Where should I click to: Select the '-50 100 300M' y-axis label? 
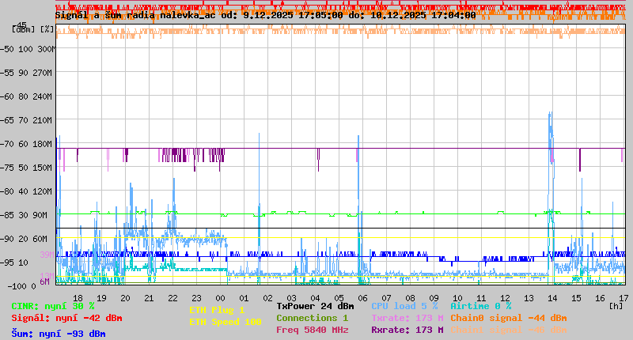pyautogui.click(x=28, y=49)
